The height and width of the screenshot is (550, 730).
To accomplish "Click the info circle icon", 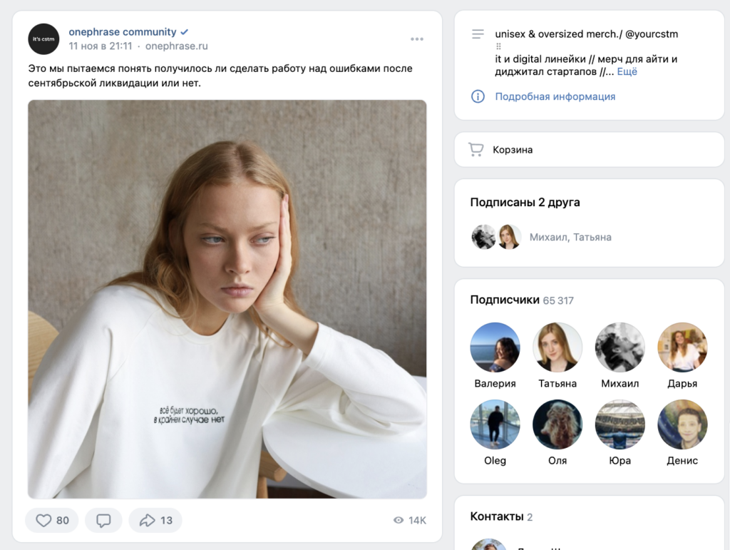I will point(478,96).
